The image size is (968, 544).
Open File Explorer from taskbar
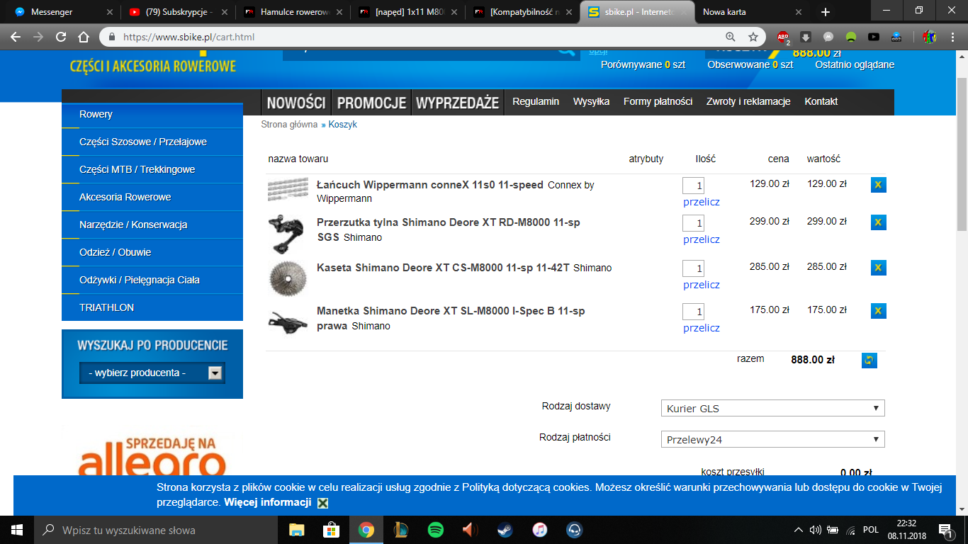296,529
